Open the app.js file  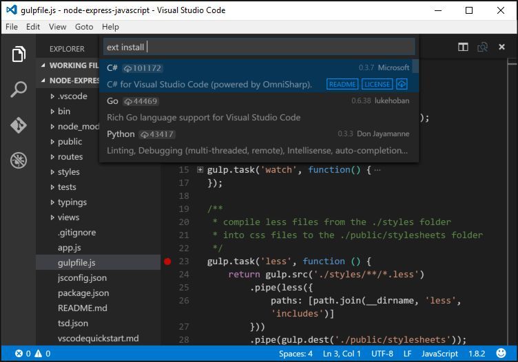click(69, 248)
